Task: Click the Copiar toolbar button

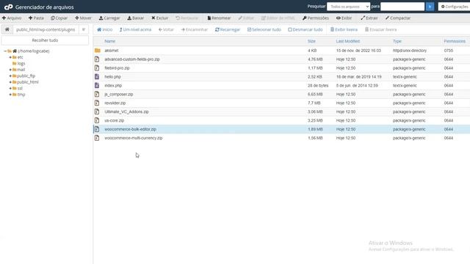Action: click(x=59, y=18)
